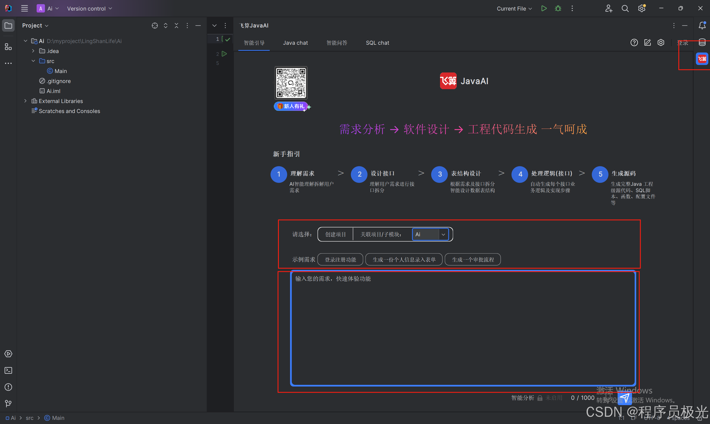Click the help question-mark icon
This screenshot has height=424, width=710.
[634, 42]
